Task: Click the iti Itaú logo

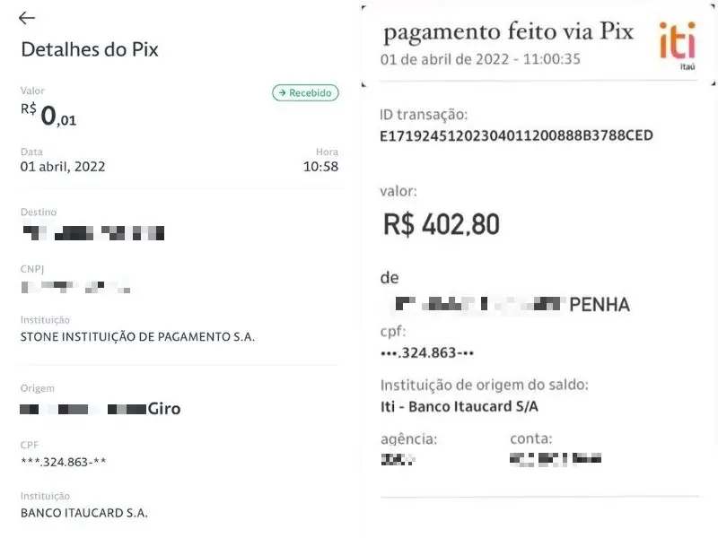Action: (x=677, y=43)
